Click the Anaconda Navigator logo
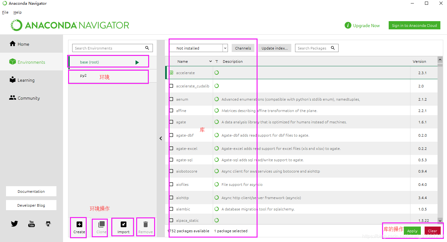Screen dimensions: 447x242 70,25
